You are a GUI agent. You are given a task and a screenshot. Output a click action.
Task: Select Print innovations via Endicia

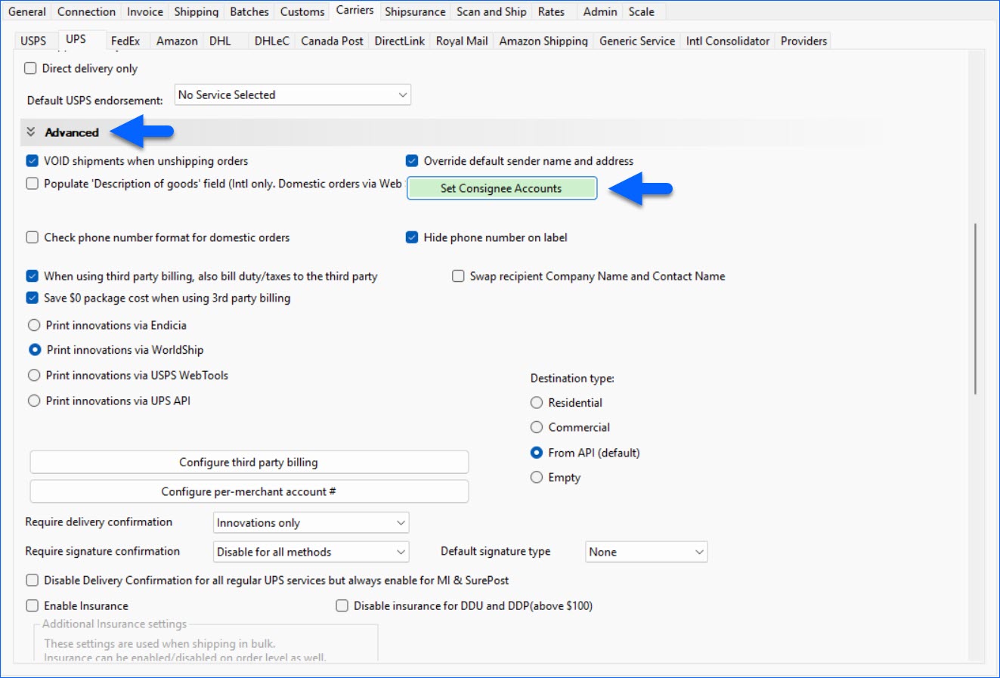(34, 326)
